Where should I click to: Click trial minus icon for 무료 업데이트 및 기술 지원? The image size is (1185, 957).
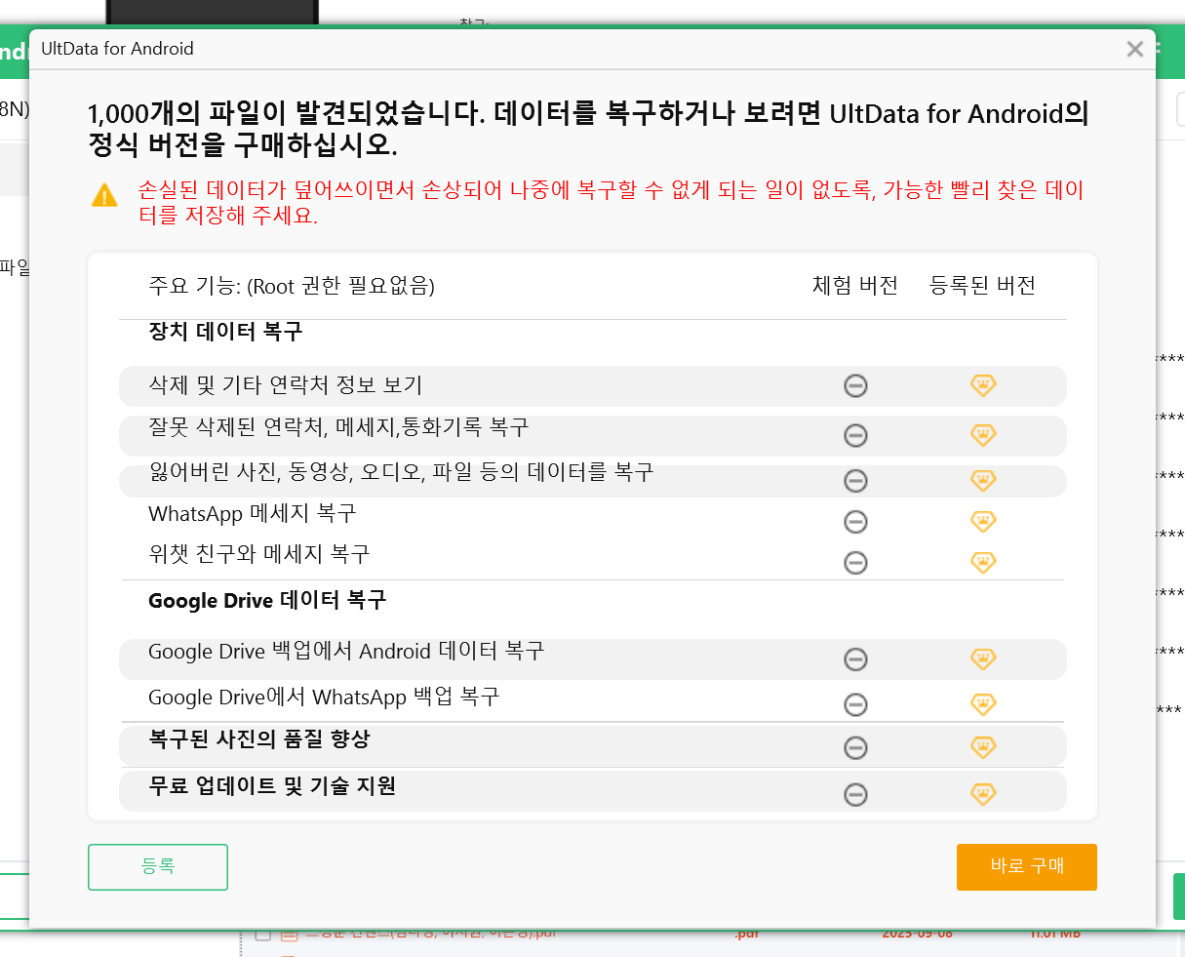click(x=855, y=795)
